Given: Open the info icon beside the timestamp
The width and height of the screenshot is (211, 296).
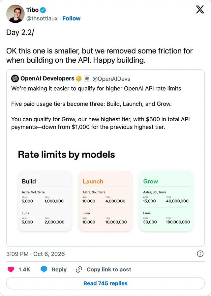Looking at the screenshot, I should tap(200, 254).
